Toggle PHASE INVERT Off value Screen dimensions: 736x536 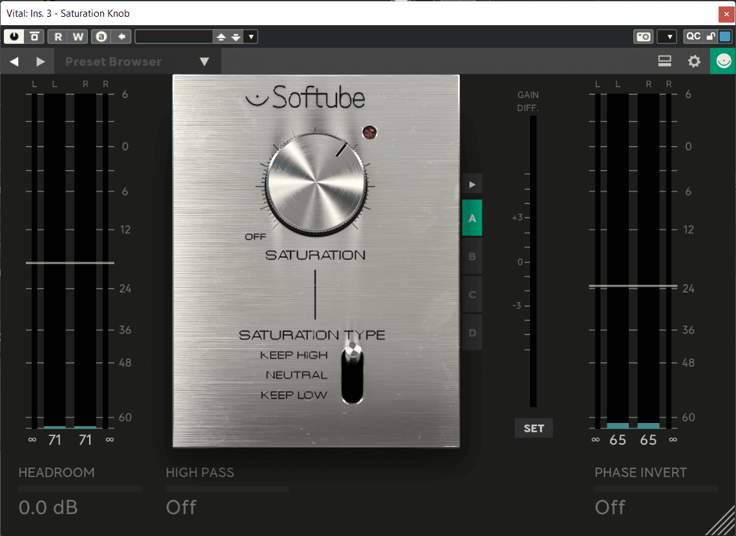(610, 508)
